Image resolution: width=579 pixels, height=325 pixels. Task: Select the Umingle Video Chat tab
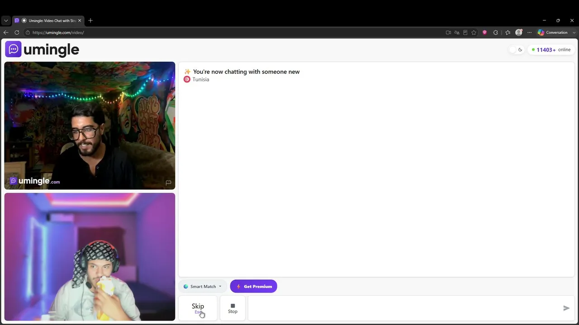48,21
